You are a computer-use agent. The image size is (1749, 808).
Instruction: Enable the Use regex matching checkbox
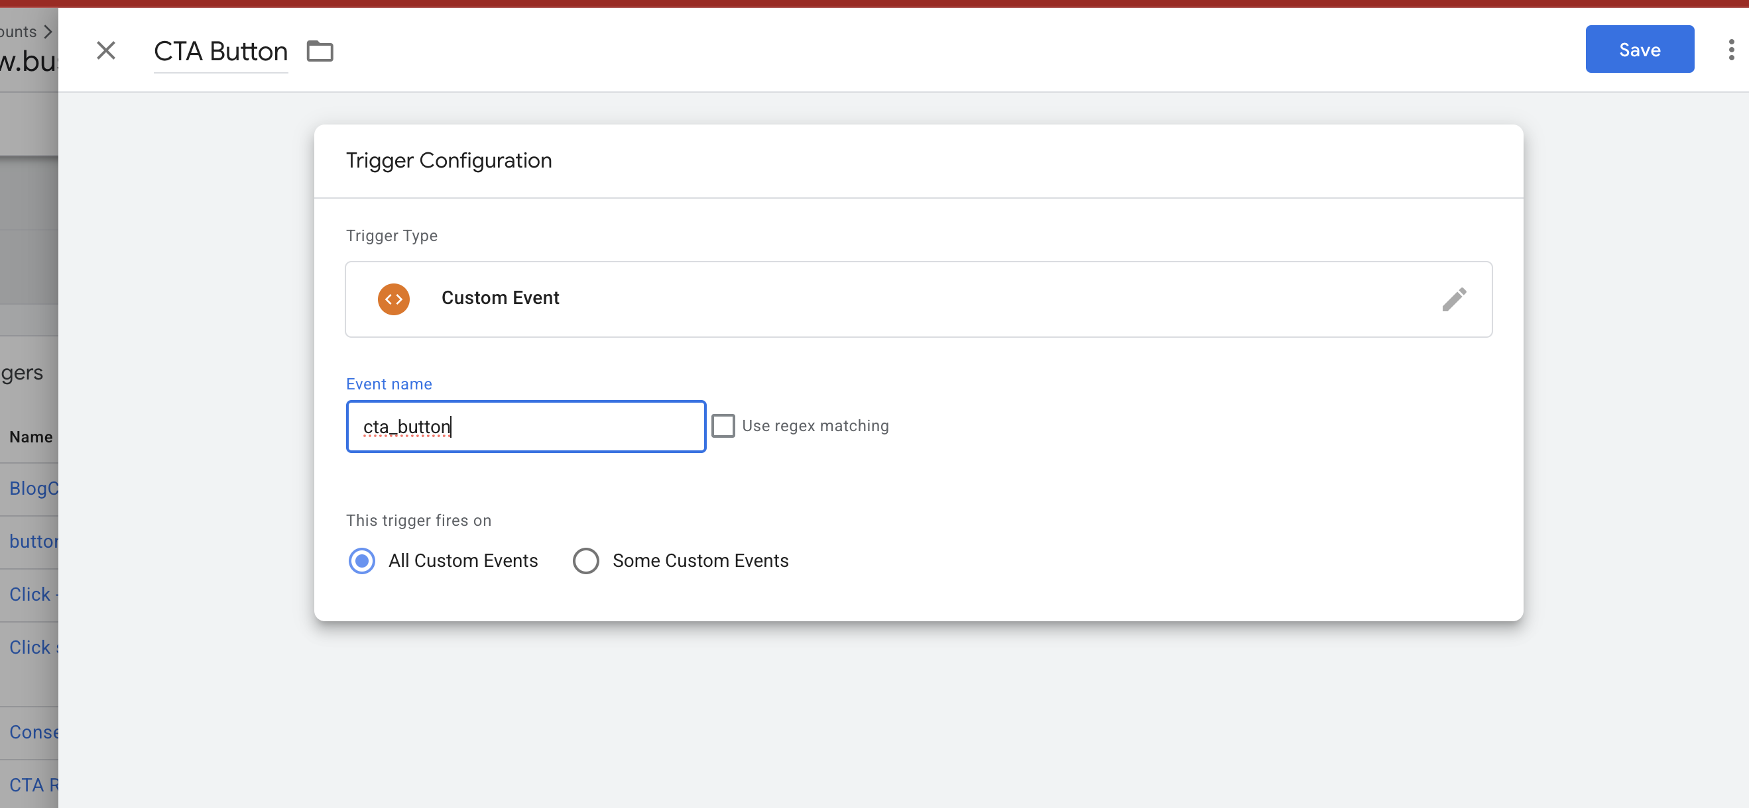724,425
